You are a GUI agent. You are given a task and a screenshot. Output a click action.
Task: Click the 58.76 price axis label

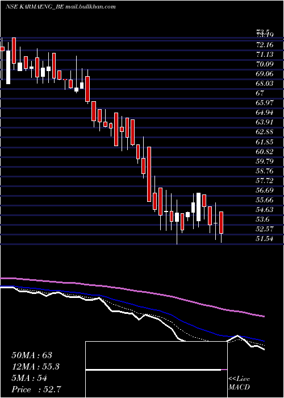click(x=265, y=171)
